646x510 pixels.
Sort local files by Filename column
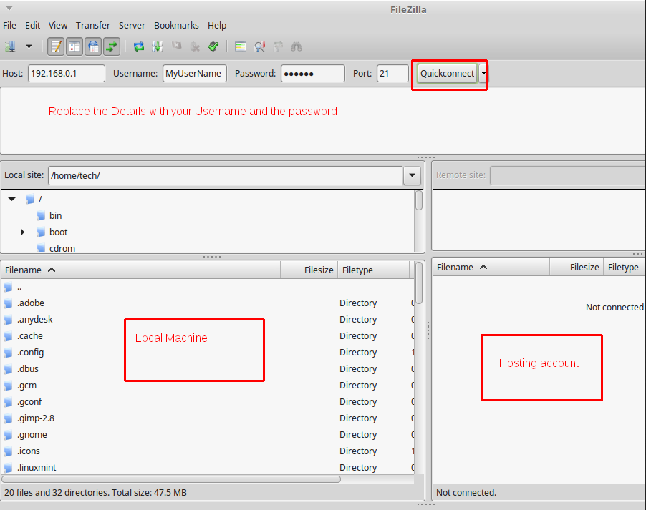pyautogui.click(x=140, y=270)
